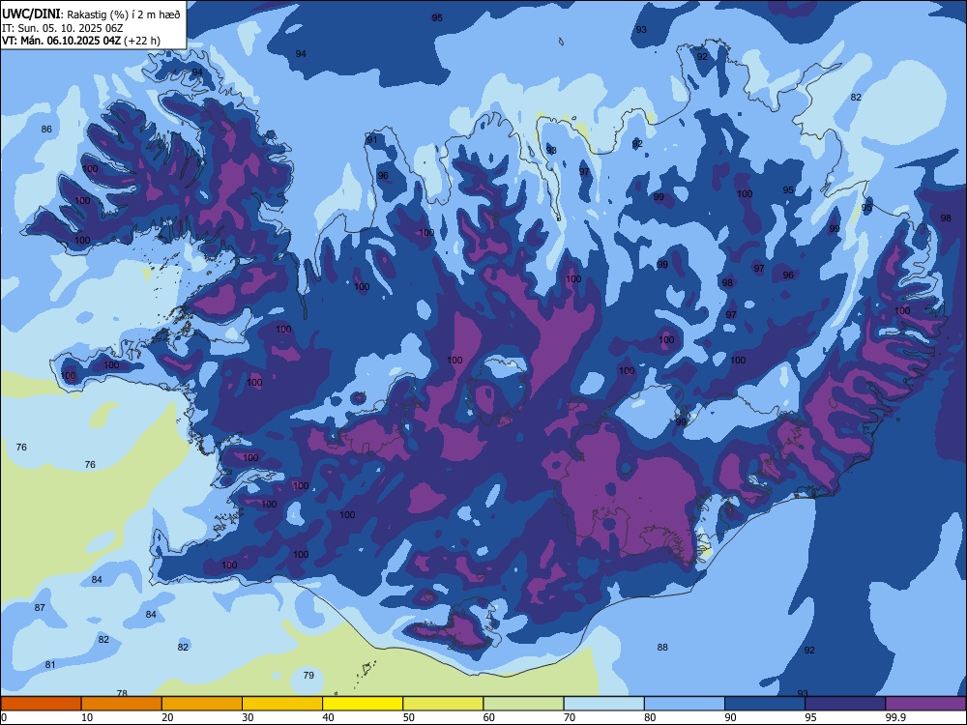The width and height of the screenshot is (967, 725).
Task: Click the legend tick label '50'
Action: click(409, 717)
